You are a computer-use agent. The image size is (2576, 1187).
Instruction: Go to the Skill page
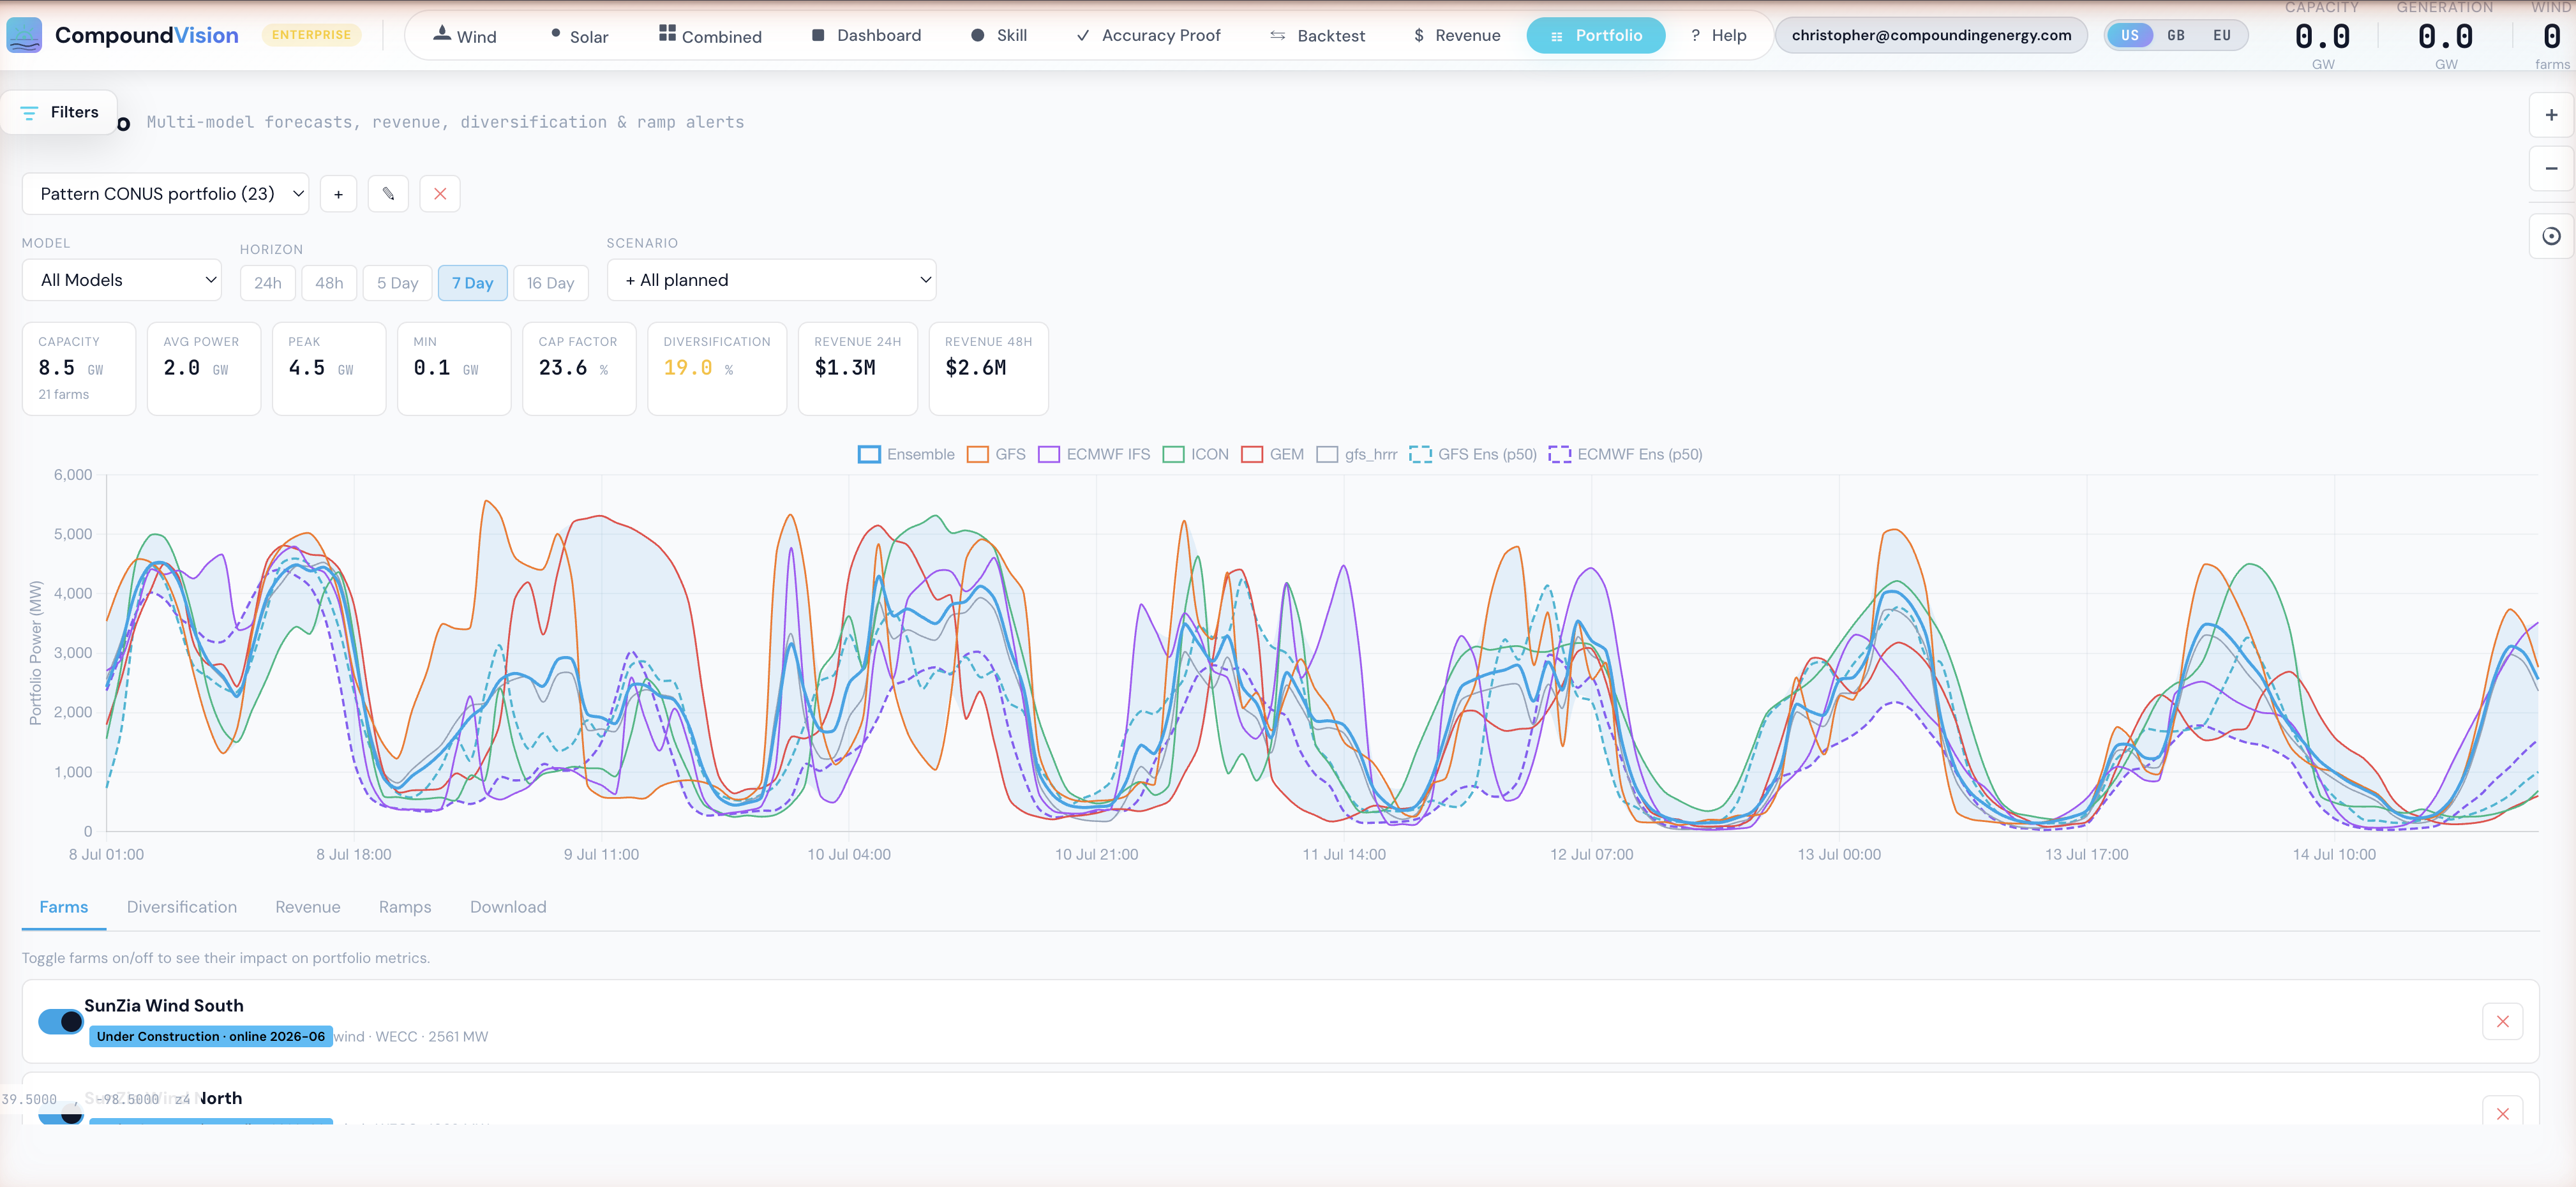click(999, 35)
